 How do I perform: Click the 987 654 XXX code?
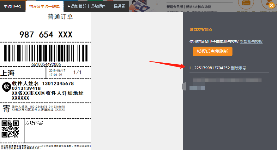(x=46, y=35)
